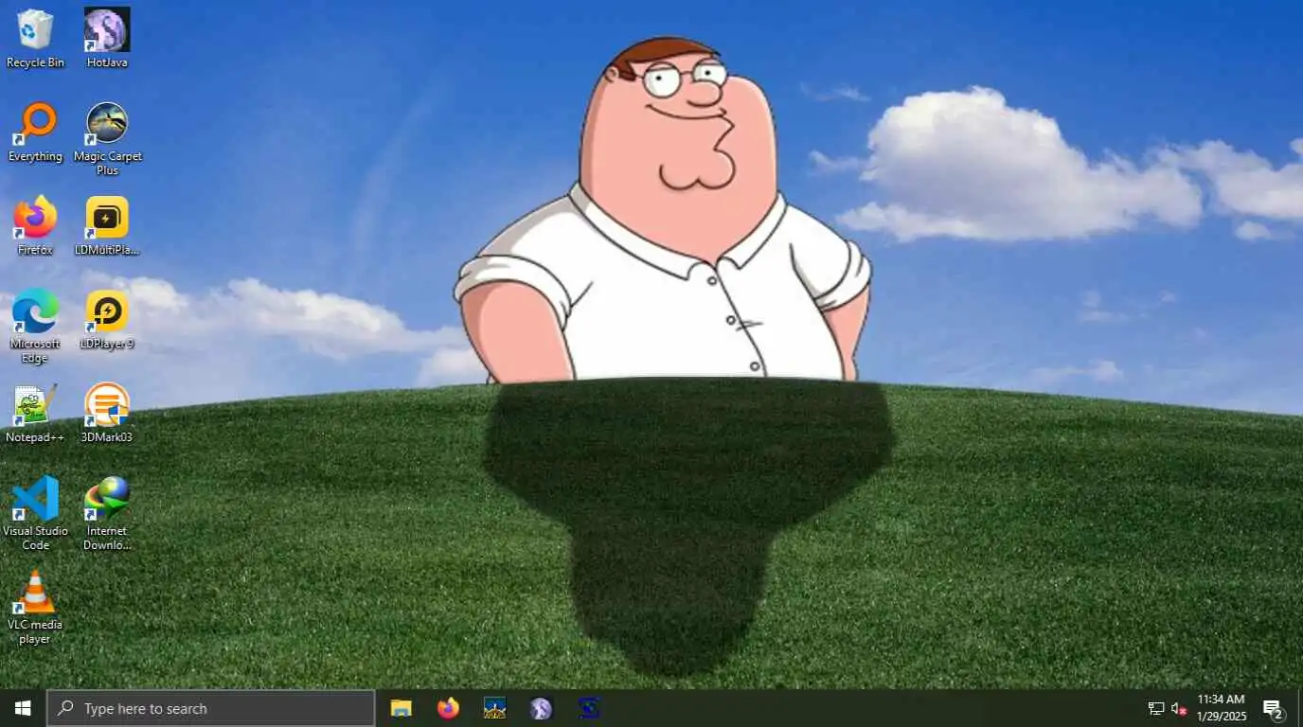The image size is (1303, 727).
Task: Select the HotJava desktop shortcut
Action: 107,38
